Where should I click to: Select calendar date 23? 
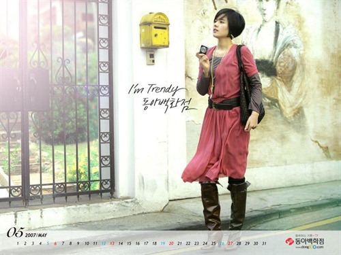pos(196,243)
